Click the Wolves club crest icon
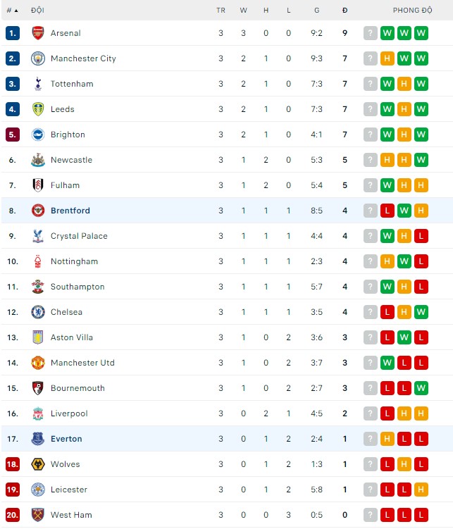This screenshot has height=529, width=453. coord(38,464)
